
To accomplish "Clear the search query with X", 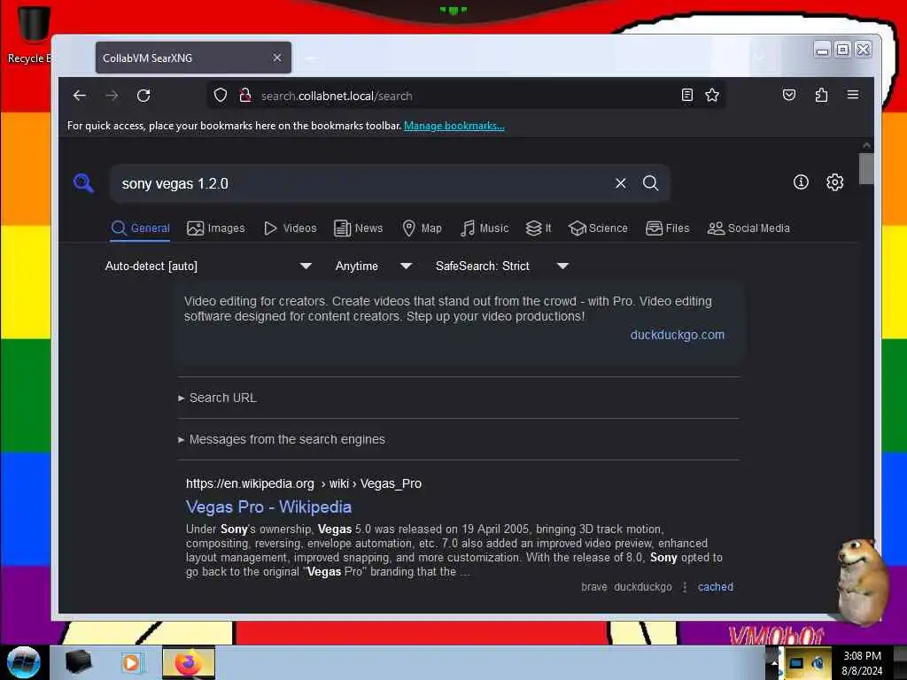I will pos(621,183).
